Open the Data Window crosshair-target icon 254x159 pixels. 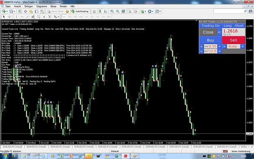pos(26,11)
